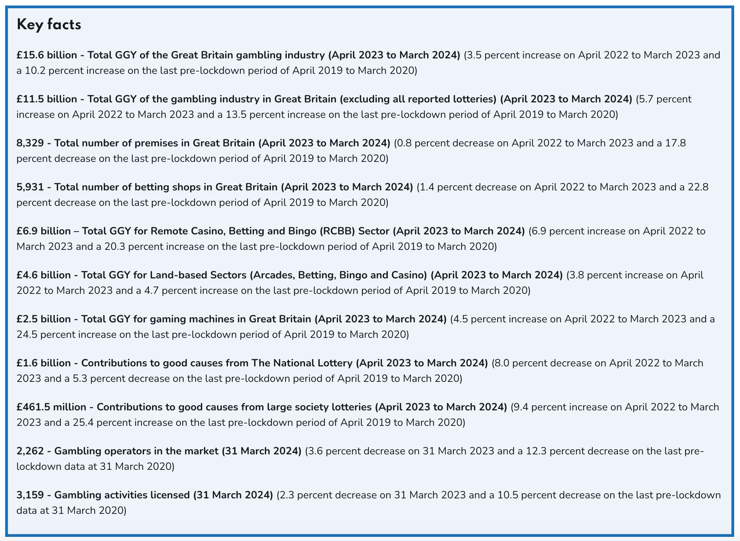Screen dimensions: 740x541
Task: Click the 'Key facts' heading
Action: 49,25
